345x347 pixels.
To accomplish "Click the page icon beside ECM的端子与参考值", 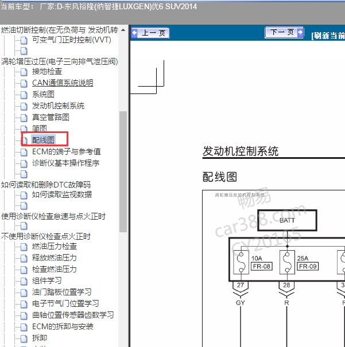I will pyautogui.click(x=24, y=152).
